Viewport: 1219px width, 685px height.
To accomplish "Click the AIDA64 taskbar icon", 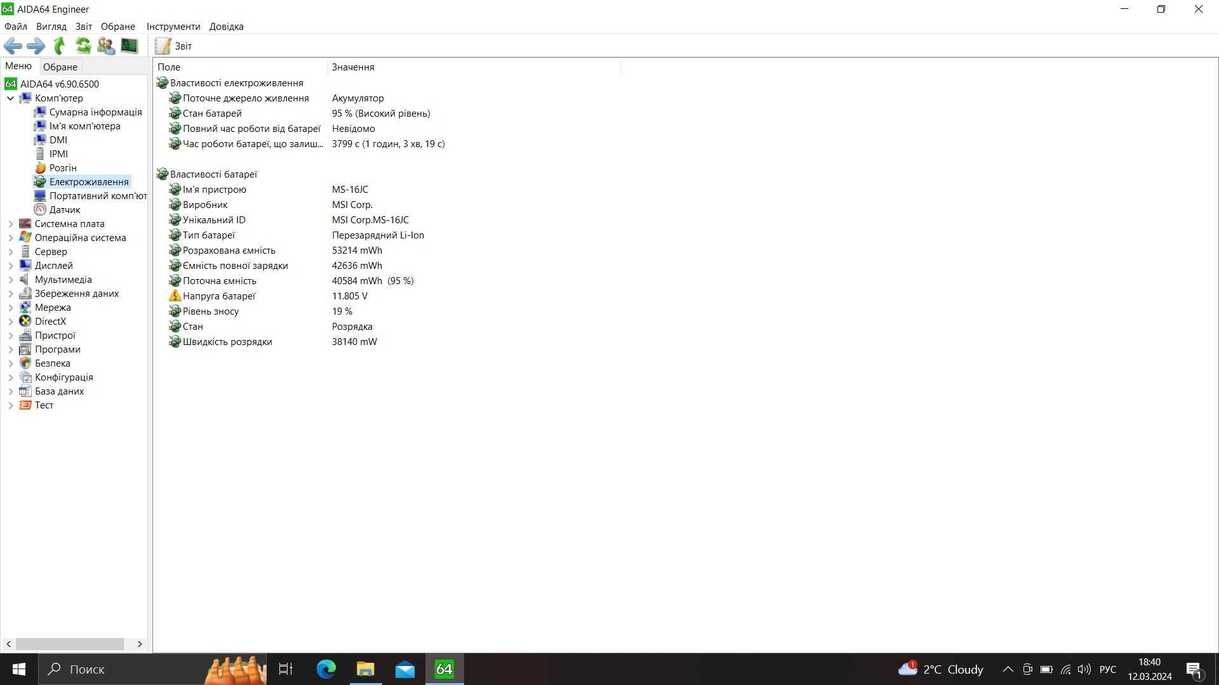I will (x=444, y=669).
